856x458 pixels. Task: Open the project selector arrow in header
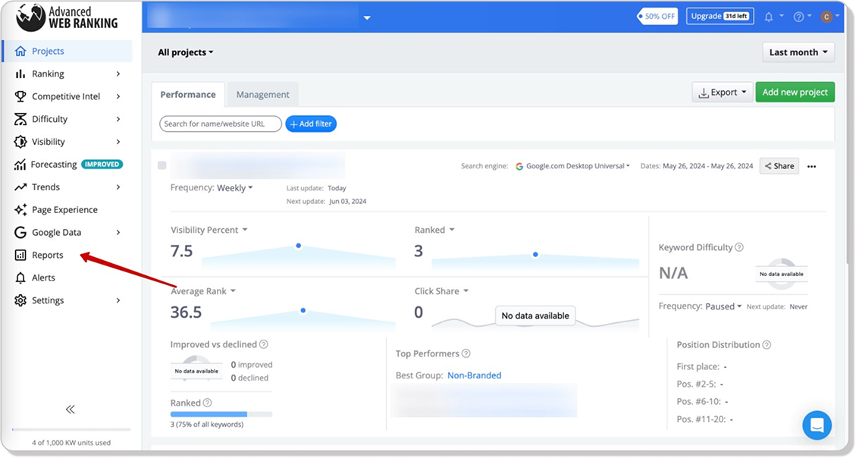point(368,17)
